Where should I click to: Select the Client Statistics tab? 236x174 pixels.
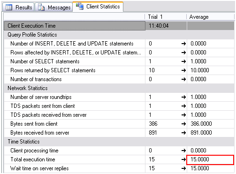98,7
